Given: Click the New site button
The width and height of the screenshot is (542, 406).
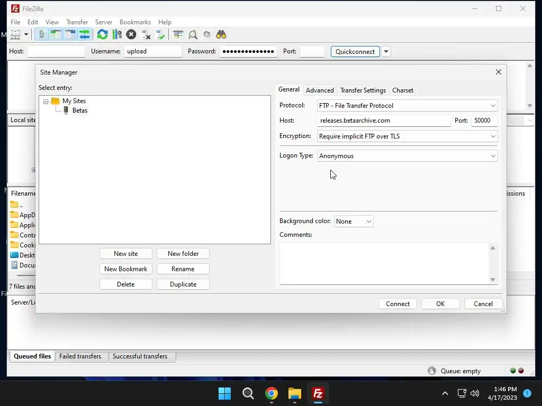Looking at the screenshot, I should pos(126,254).
